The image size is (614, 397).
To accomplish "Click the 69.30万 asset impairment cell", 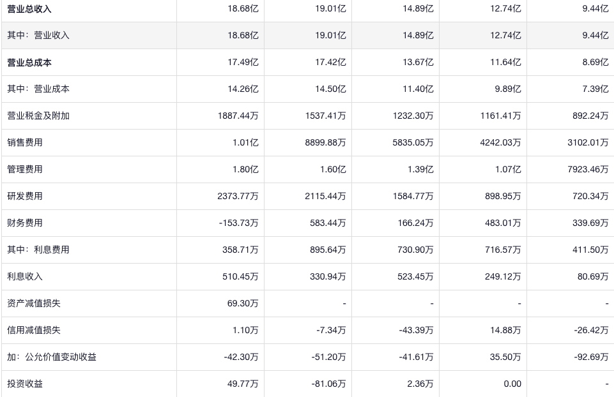I will [x=243, y=304].
